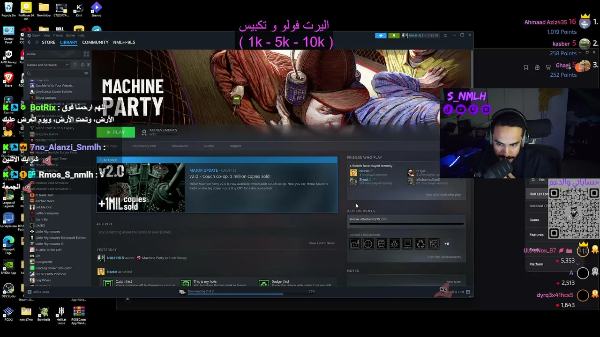Screen dimensions: 600x337
Task: Open the Community Hub game tab
Action: (x=144, y=146)
